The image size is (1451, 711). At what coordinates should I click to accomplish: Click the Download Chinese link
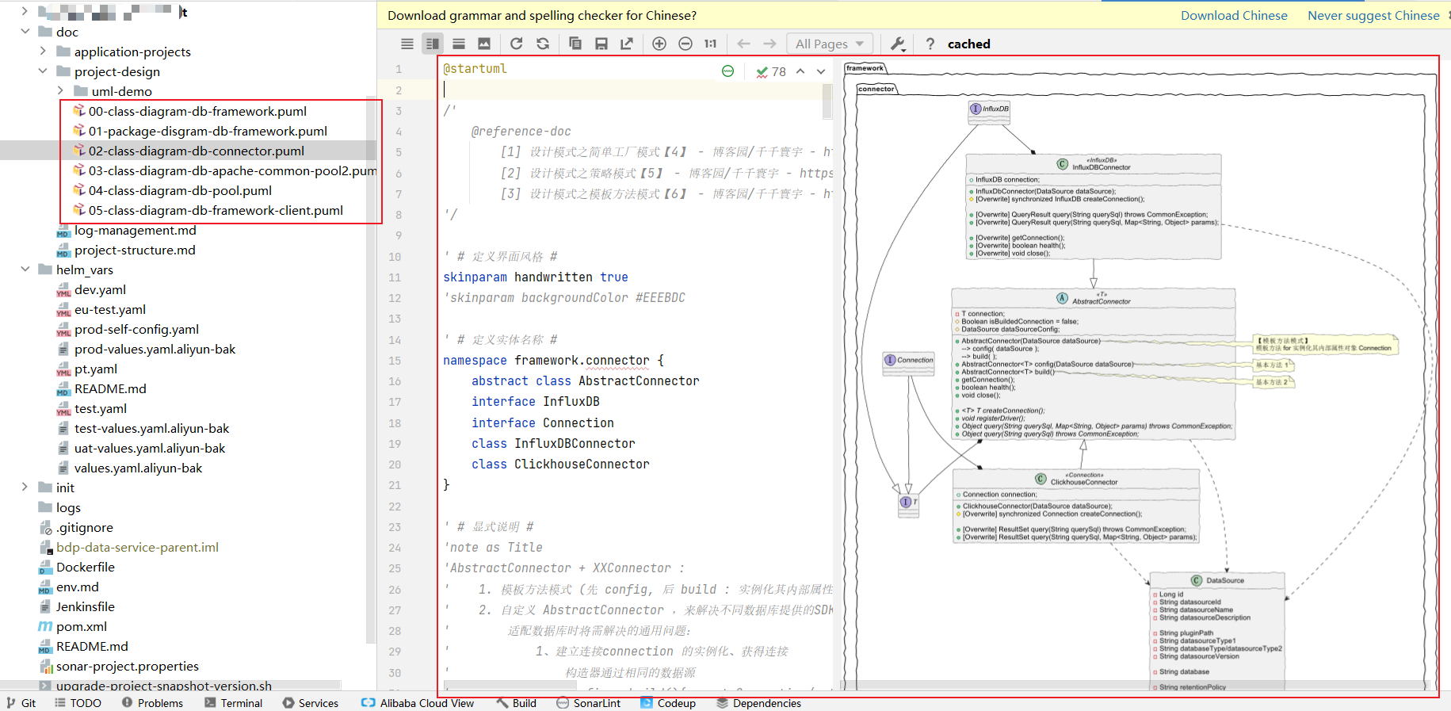point(1234,15)
